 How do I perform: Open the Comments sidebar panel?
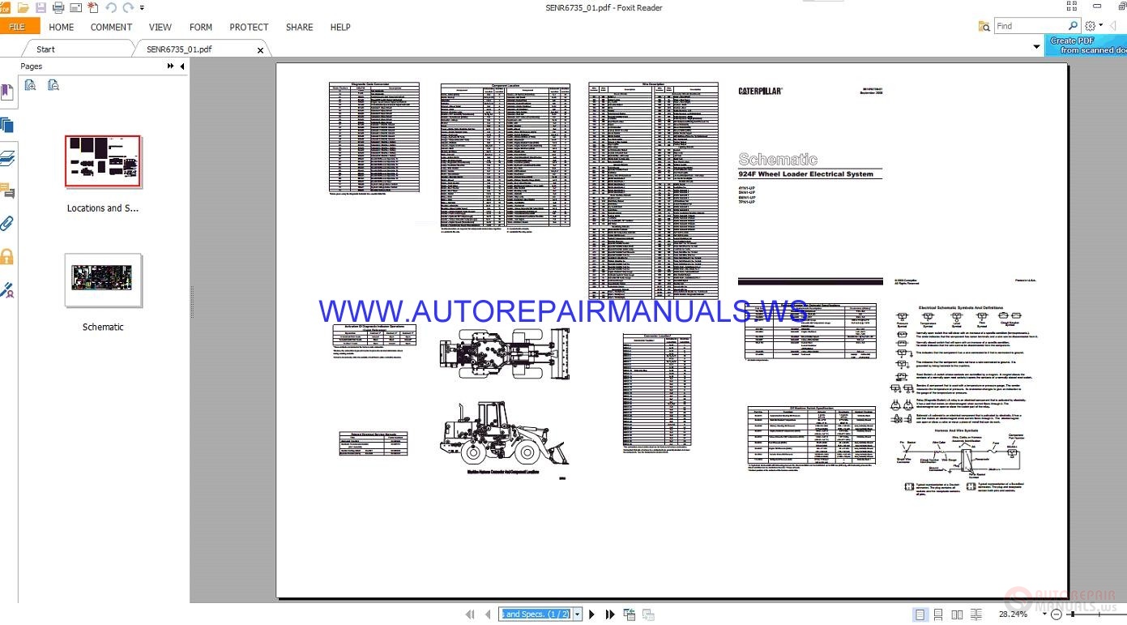[7, 191]
